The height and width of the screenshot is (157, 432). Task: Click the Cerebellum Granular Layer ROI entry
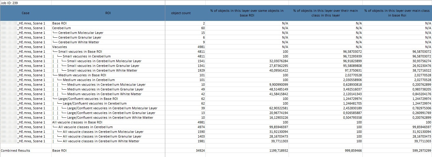pyautogui.click(x=79, y=37)
